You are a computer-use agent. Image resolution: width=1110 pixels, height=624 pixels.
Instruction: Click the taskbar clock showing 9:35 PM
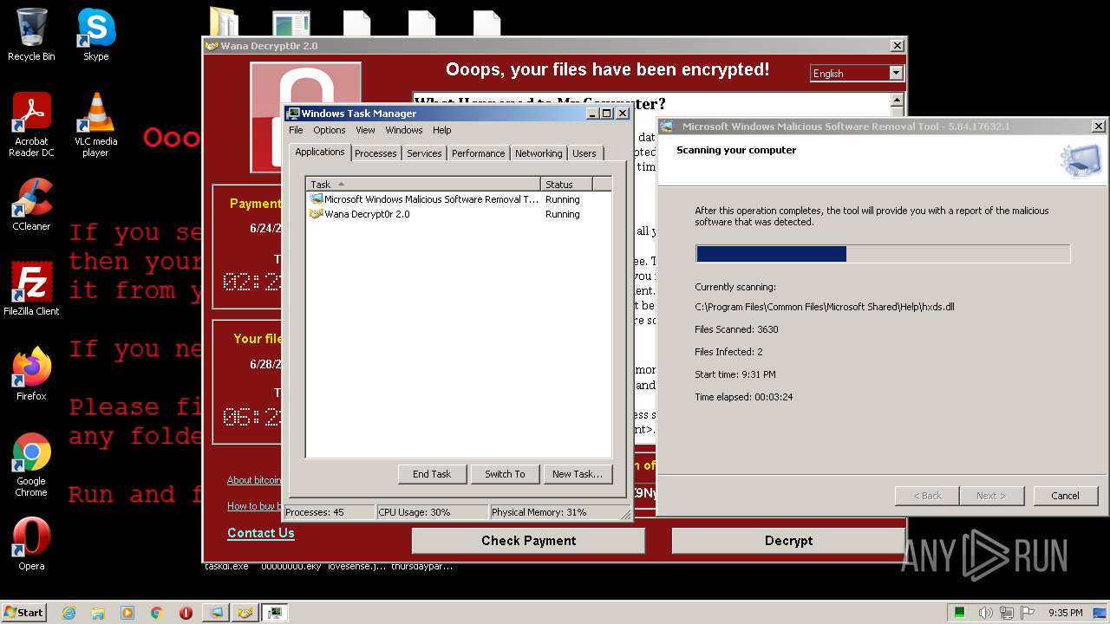click(1065, 613)
